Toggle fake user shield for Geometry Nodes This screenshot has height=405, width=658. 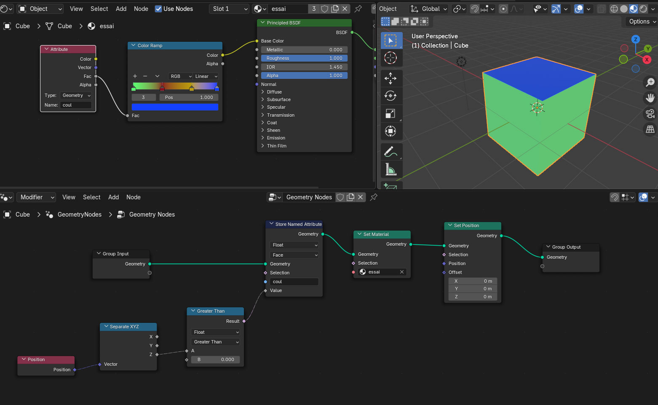pyautogui.click(x=340, y=197)
